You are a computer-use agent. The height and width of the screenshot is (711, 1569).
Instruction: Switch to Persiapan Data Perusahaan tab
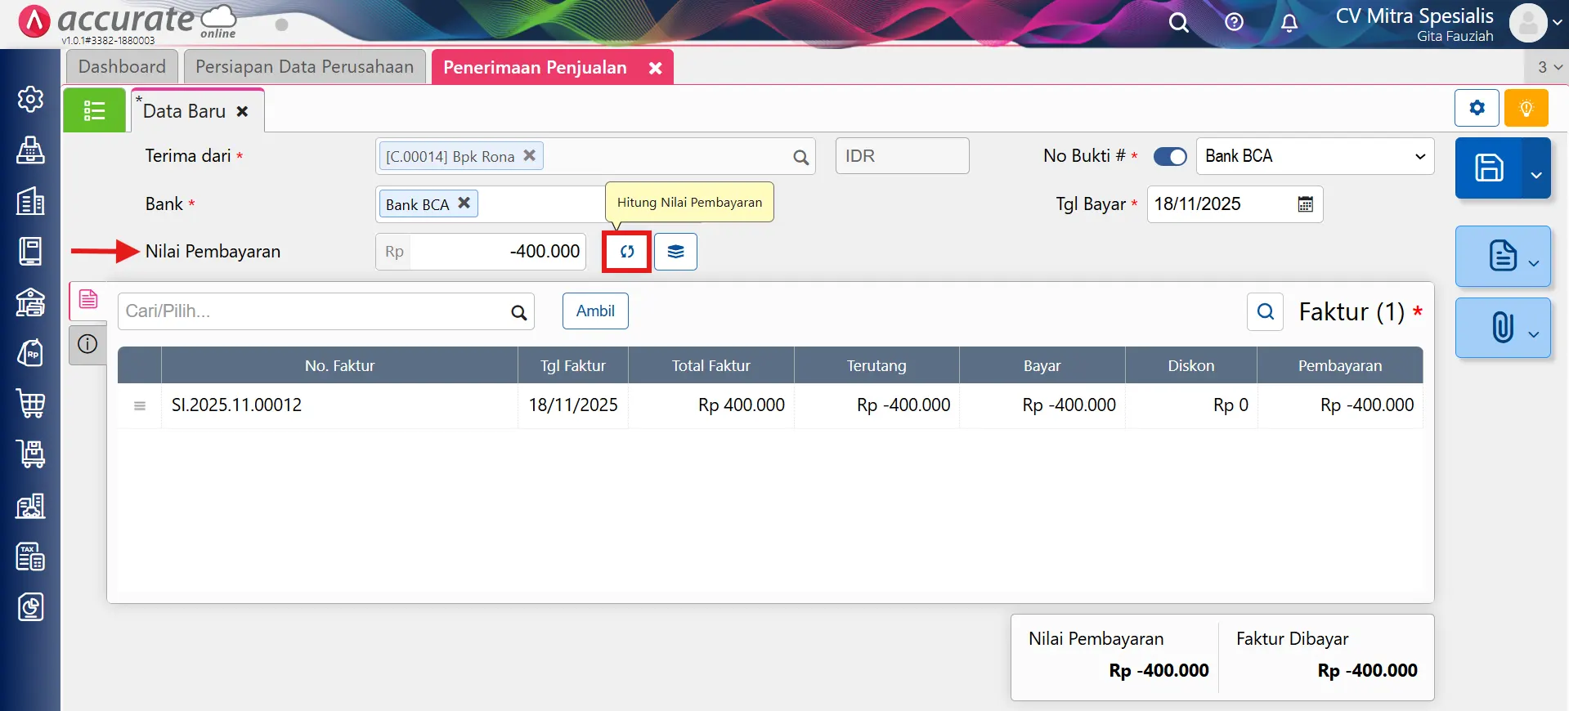304,67
